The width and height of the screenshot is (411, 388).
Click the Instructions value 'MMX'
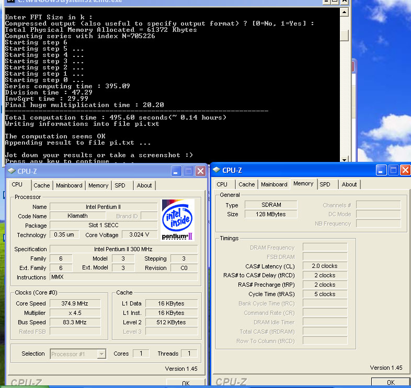pyautogui.click(x=123, y=277)
